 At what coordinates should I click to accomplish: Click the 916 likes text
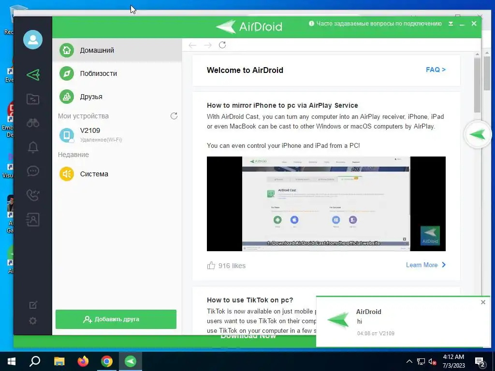point(232,266)
